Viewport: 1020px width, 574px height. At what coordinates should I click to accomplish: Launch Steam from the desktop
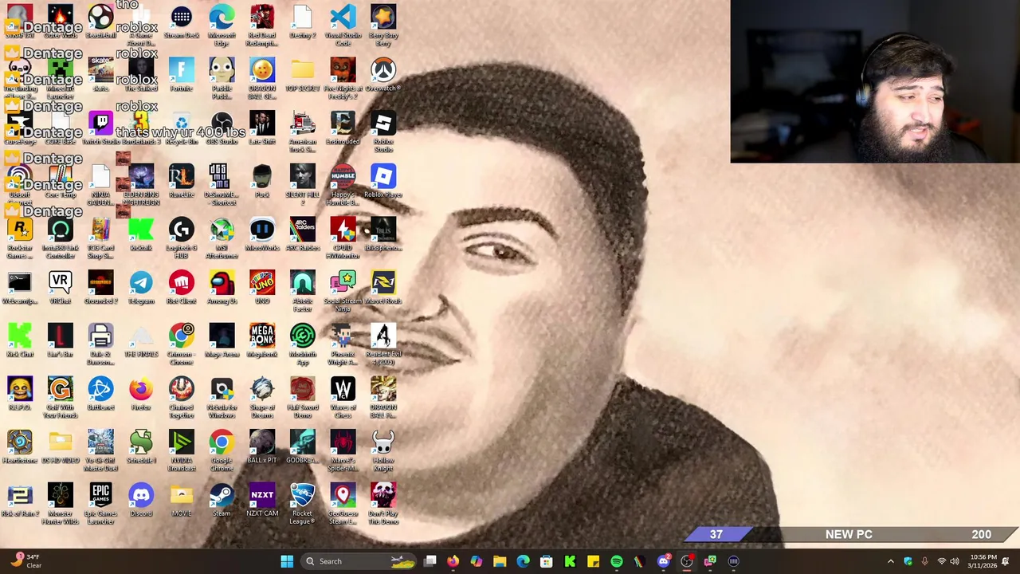pyautogui.click(x=222, y=500)
